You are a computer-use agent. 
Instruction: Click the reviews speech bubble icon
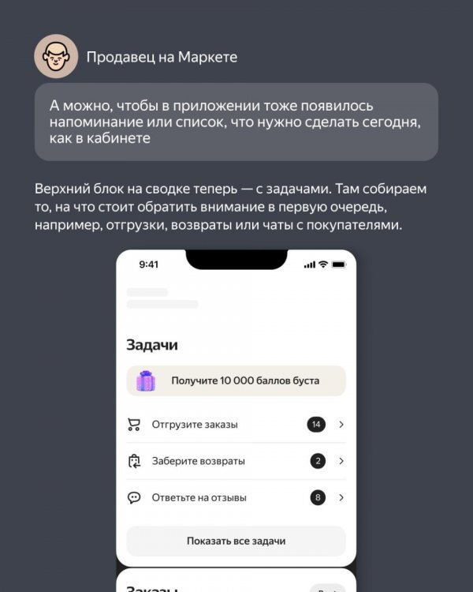[134, 497]
